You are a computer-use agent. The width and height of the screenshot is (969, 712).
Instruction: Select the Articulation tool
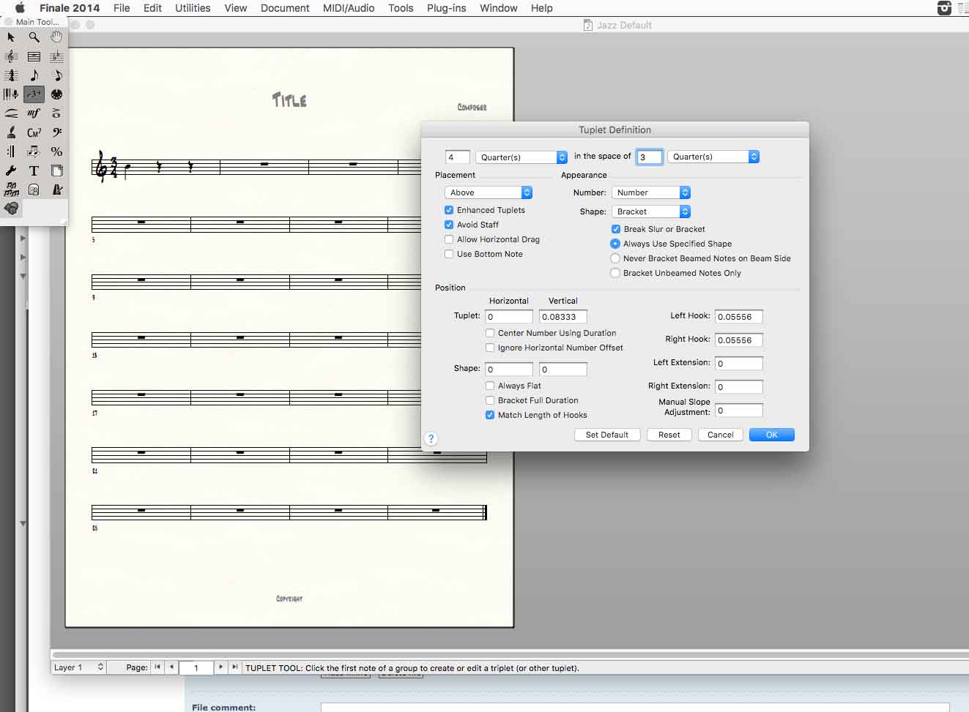[56, 113]
